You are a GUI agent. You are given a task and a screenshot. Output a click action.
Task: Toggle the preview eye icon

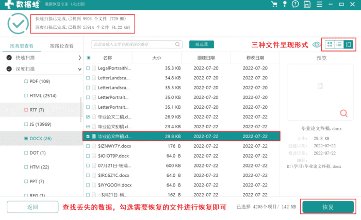point(317,44)
